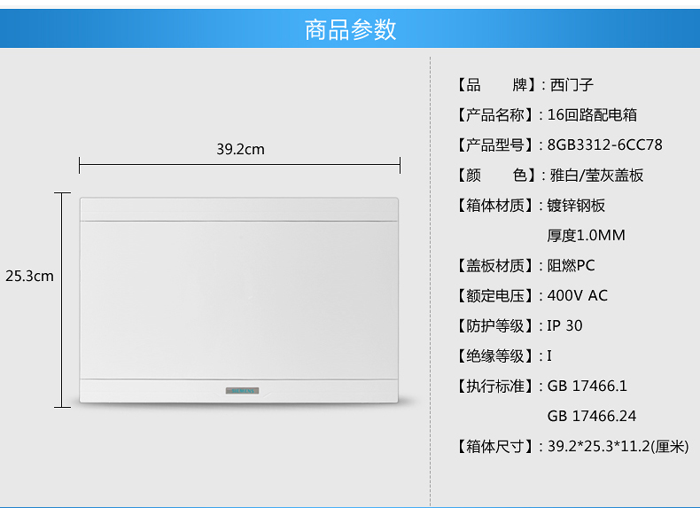Click the protection rating IP 30

[564, 326]
